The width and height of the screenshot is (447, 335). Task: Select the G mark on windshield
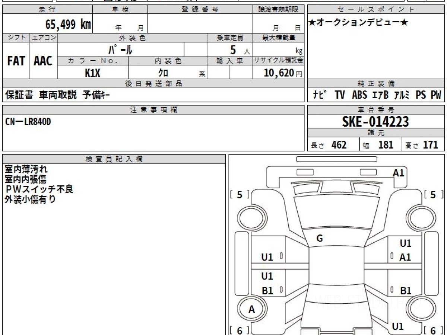[x=320, y=239]
